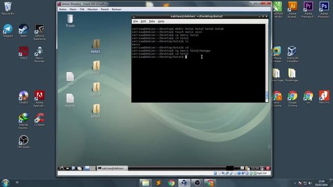Click the Windows taskbar clock
Viewport: 333px width, 187px height.
[322, 183]
